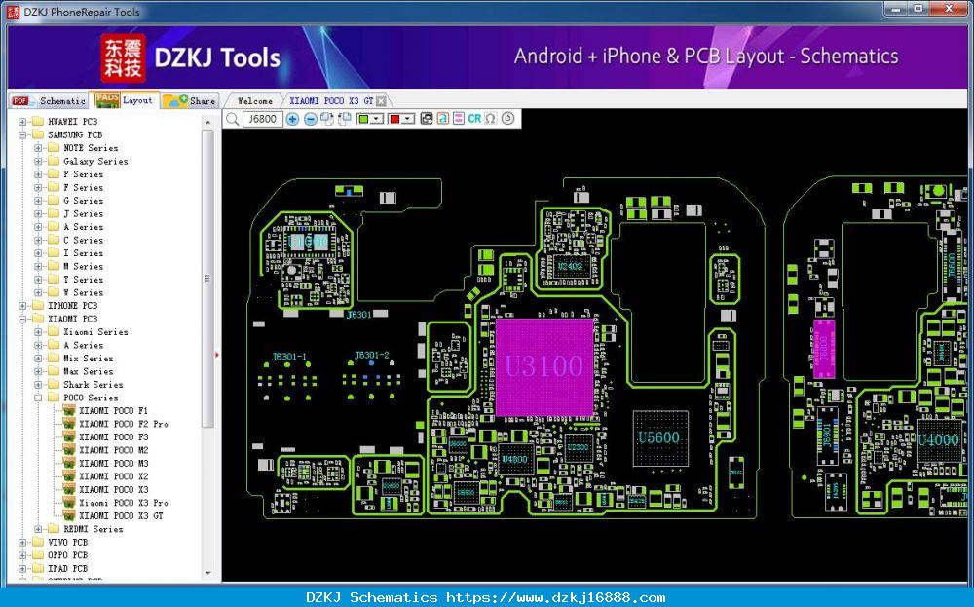Click the letter 'a' text icon

[442, 119]
